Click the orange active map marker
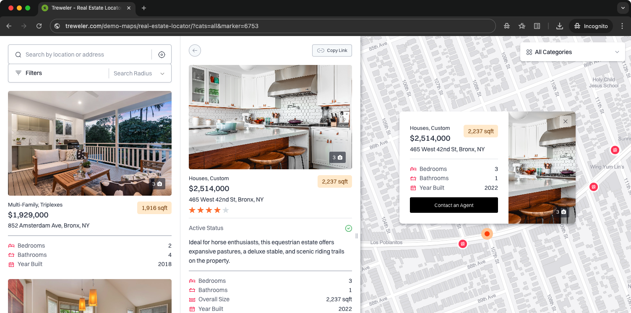The width and height of the screenshot is (631, 313). click(x=487, y=234)
